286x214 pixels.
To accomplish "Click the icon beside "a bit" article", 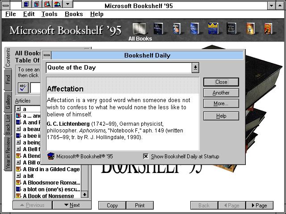I will [x=18, y=176].
